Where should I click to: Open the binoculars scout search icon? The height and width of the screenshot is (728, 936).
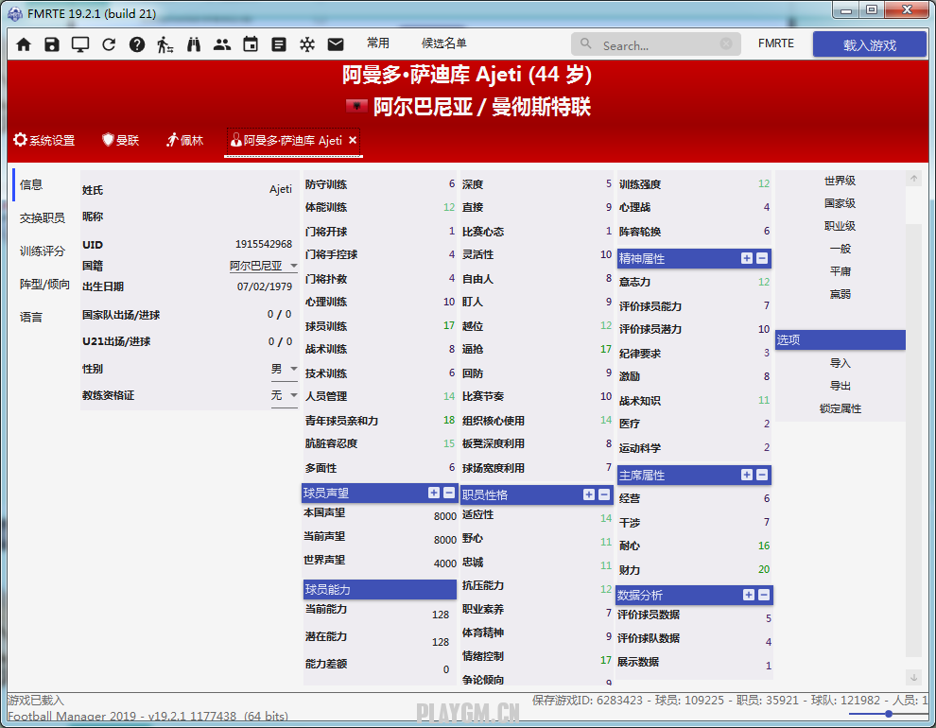(194, 44)
